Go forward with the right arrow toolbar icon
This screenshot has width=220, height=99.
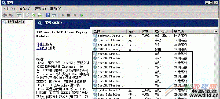pyautogui.click(x=11, y=15)
